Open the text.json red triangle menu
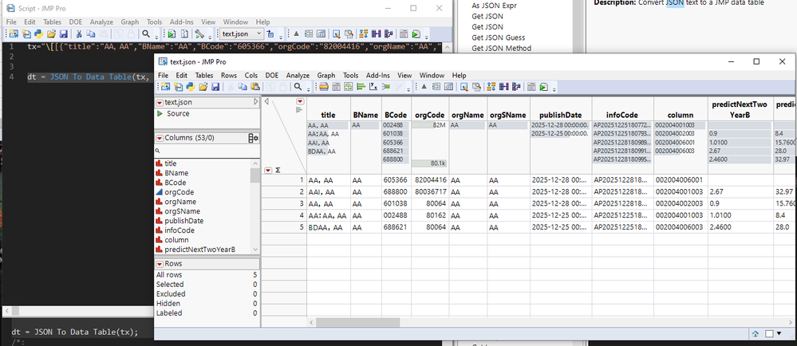 (160, 103)
